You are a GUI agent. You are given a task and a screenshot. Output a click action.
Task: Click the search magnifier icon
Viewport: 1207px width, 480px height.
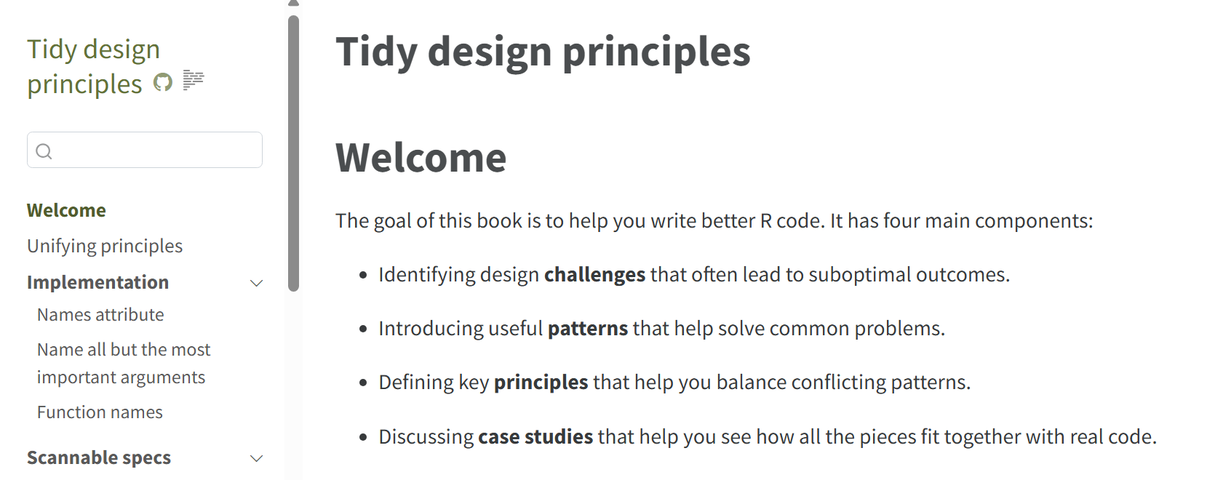(x=44, y=151)
